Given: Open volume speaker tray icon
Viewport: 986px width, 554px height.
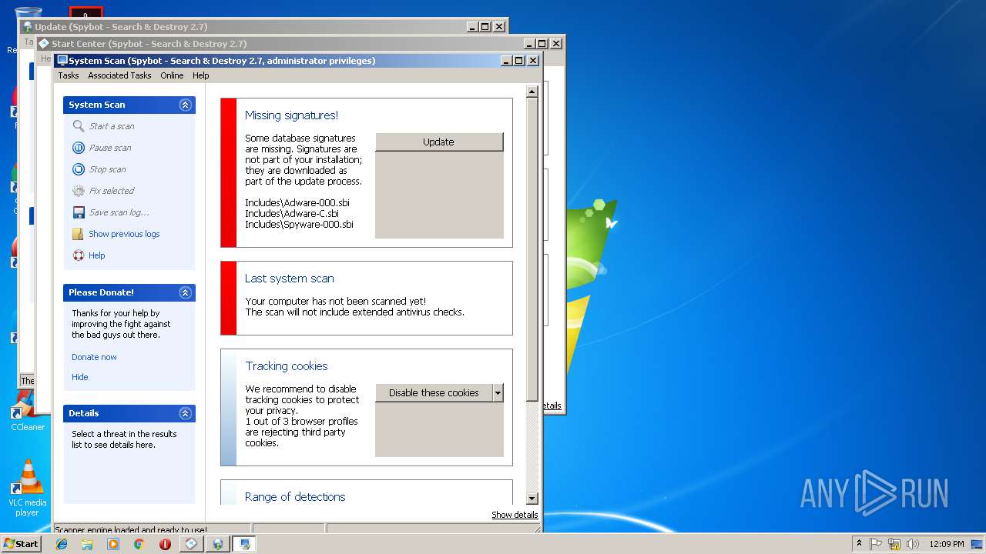Looking at the screenshot, I should point(913,544).
